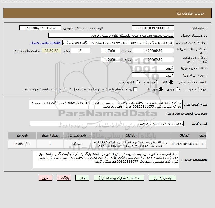
Task: Open the اطلاعات تماس خریدار link
Action: click(46, 43)
